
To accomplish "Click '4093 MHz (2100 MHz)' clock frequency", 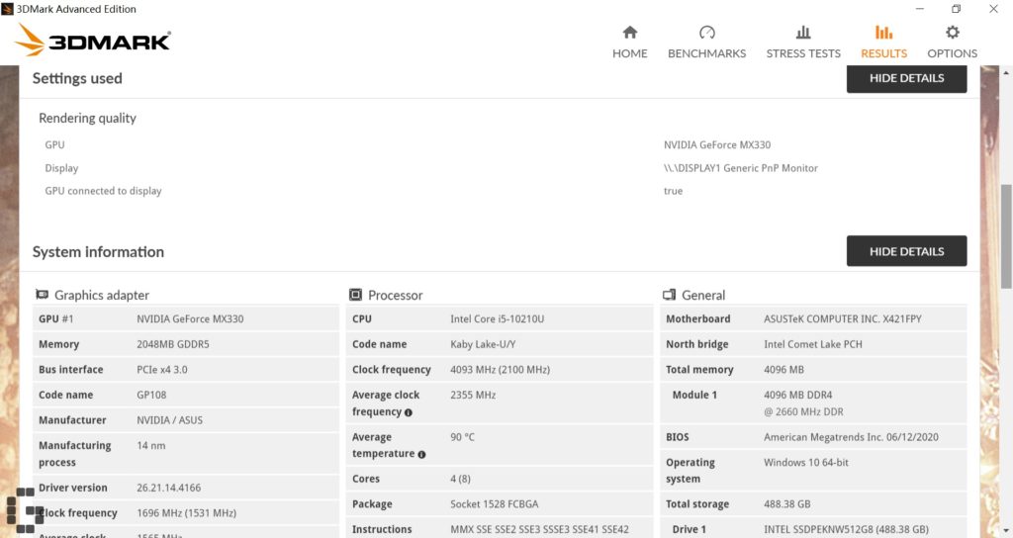I will [x=500, y=370].
